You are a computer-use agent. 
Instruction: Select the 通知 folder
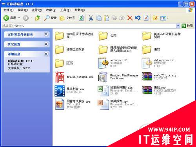click(x=151, y=49)
